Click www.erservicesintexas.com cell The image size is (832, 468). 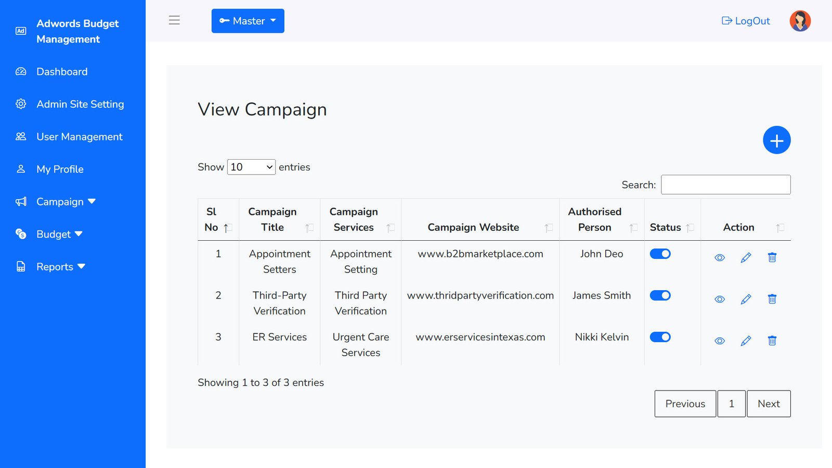coord(480,337)
